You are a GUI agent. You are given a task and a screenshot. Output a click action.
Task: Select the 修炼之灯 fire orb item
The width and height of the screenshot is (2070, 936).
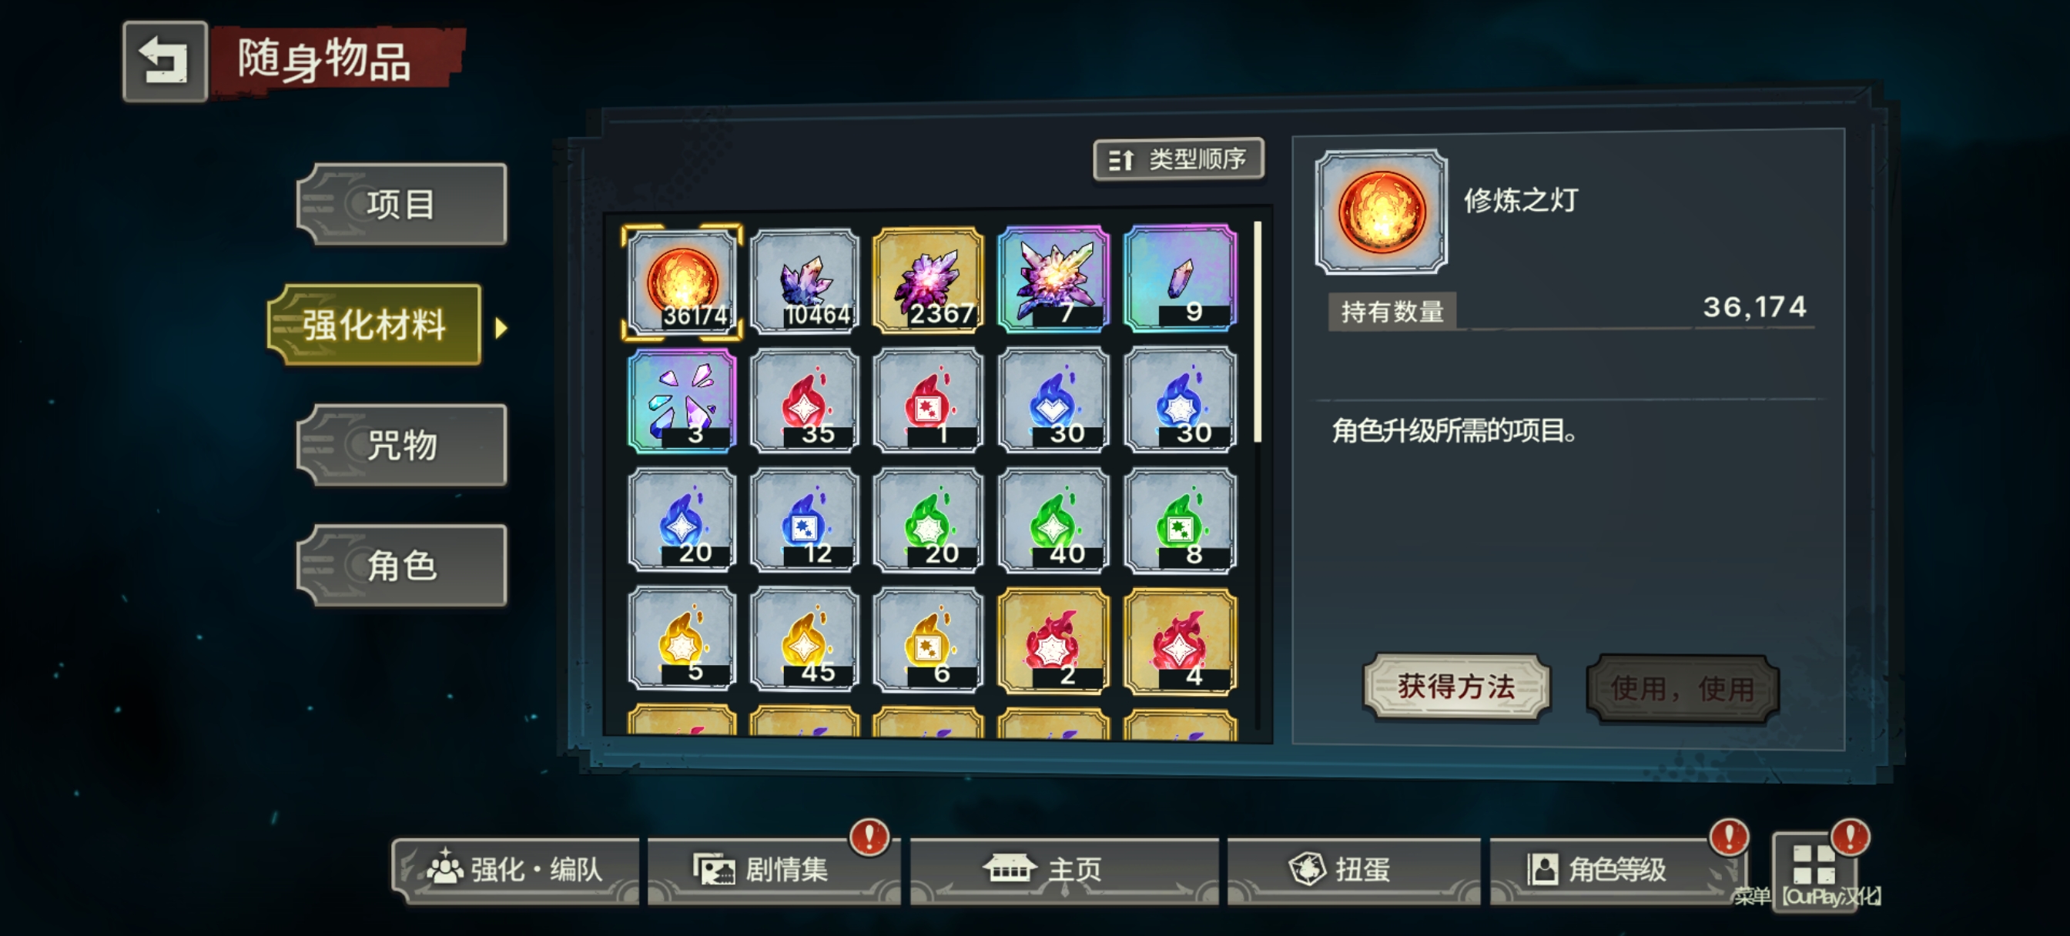682,281
